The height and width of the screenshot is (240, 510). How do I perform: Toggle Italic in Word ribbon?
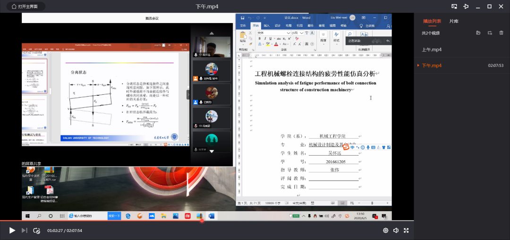point(265,39)
